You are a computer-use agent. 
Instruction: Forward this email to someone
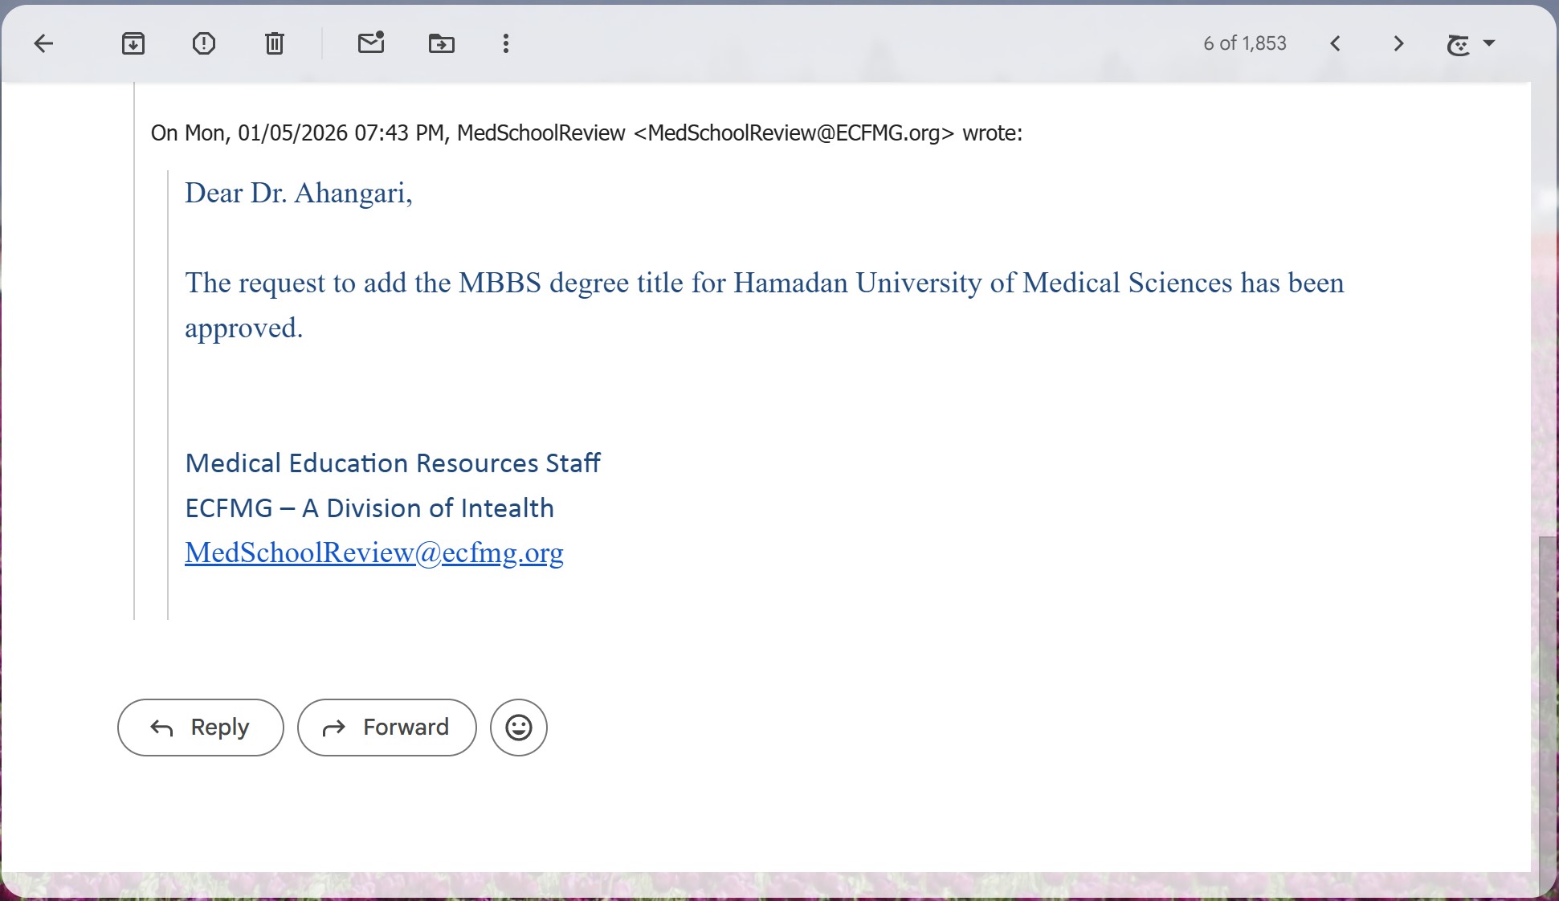[x=387, y=728]
